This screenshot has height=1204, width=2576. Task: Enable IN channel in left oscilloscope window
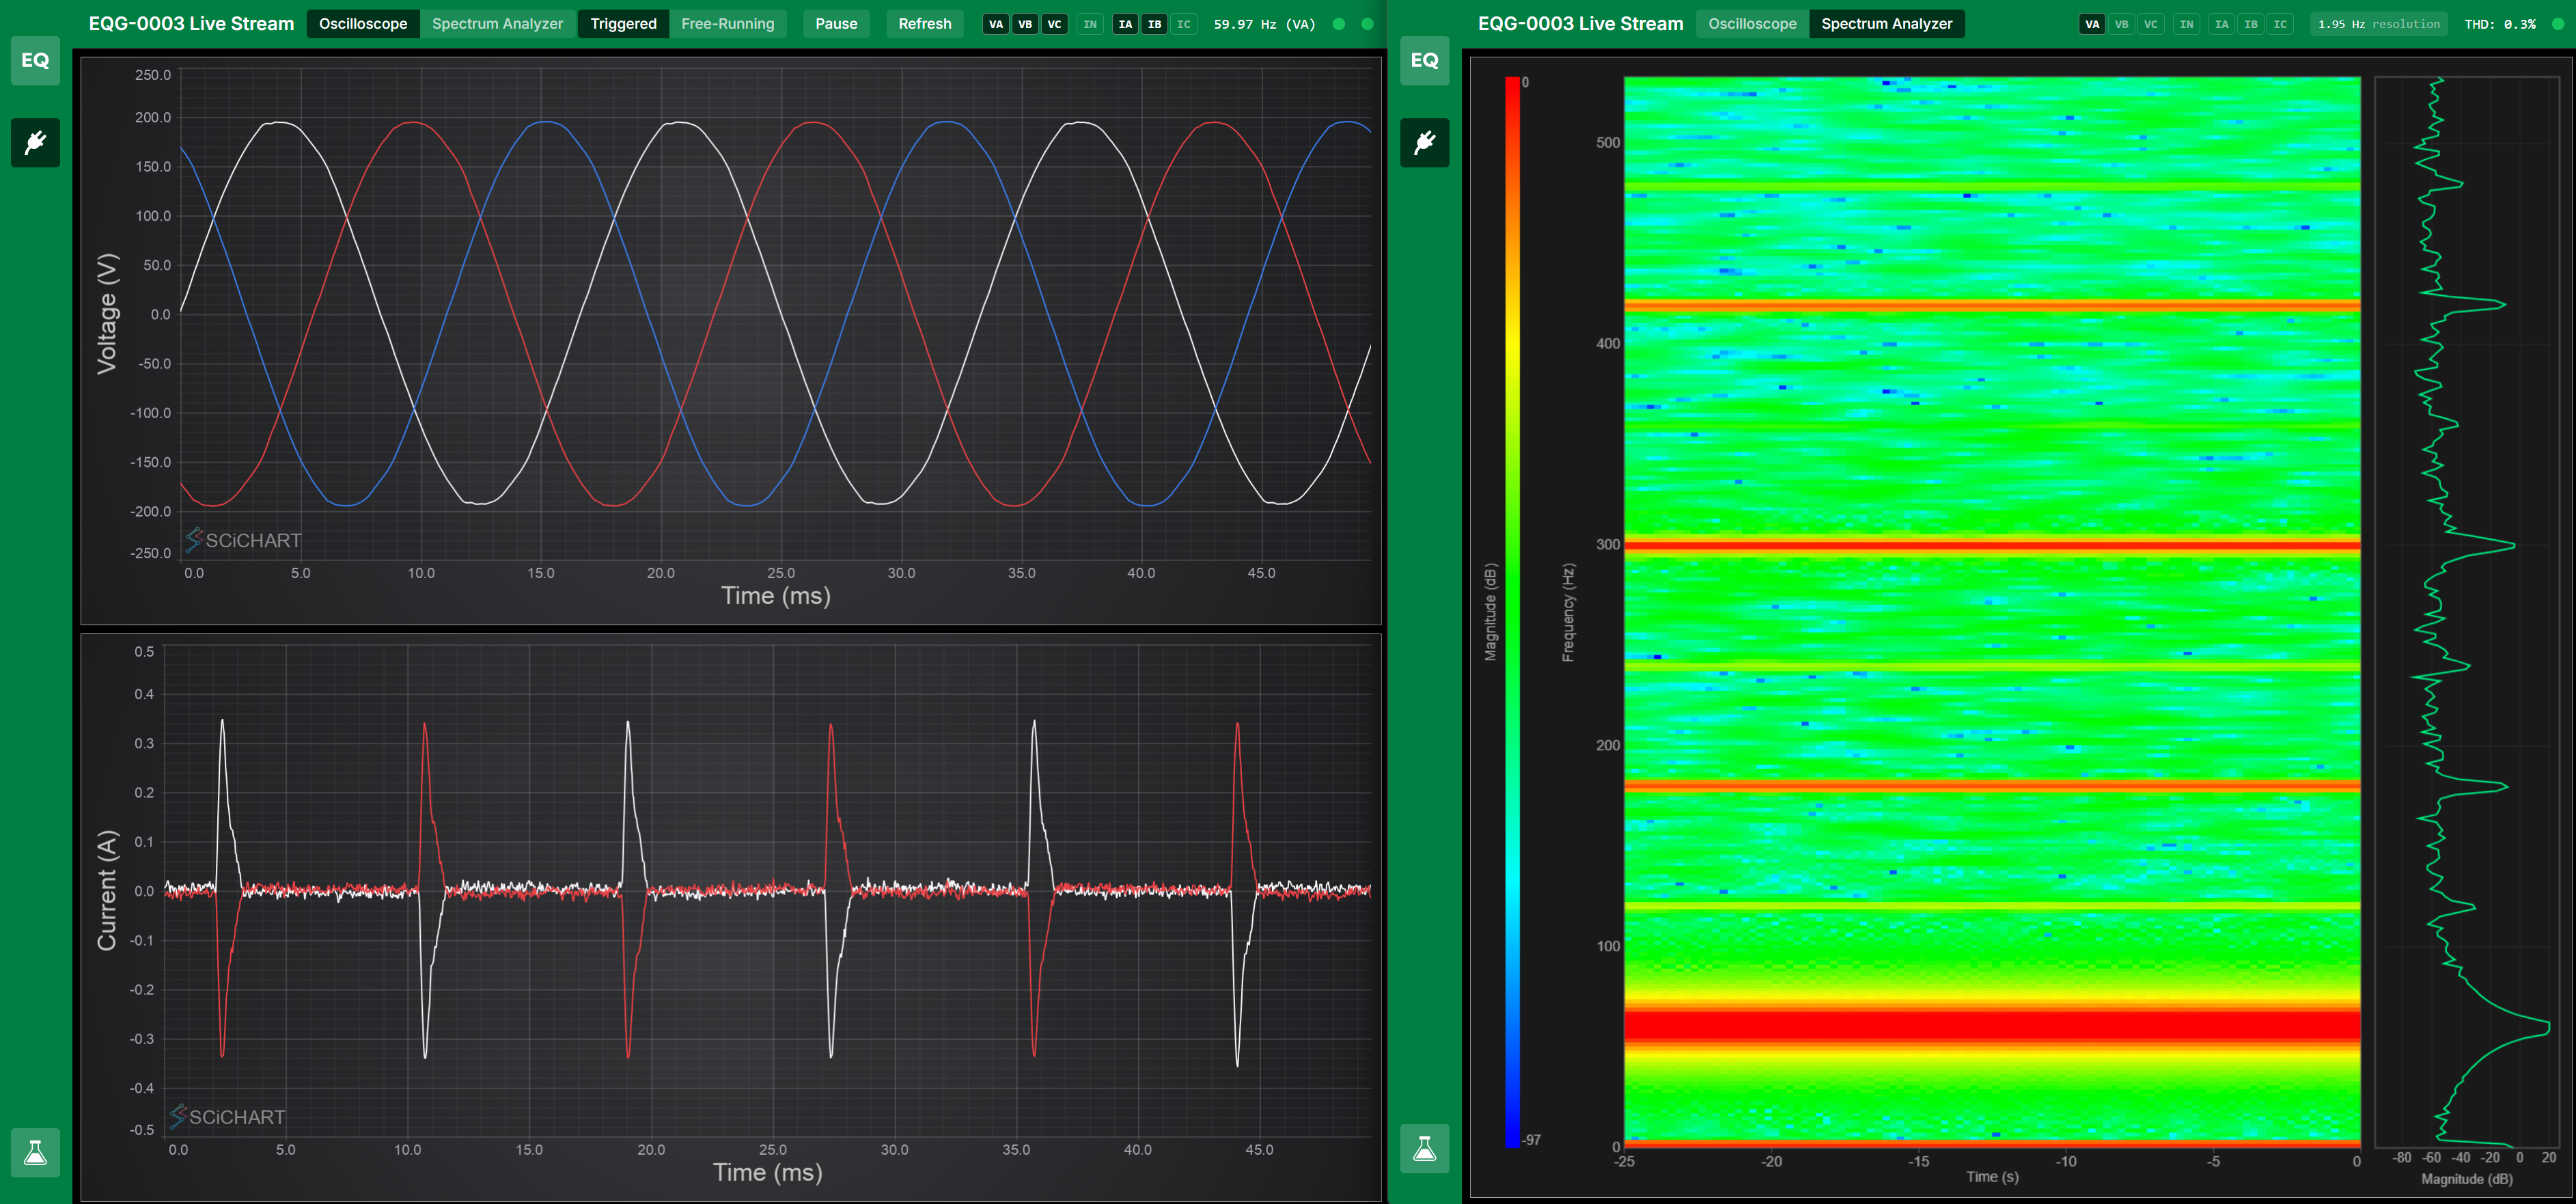pyautogui.click(x=1090, y=24)
